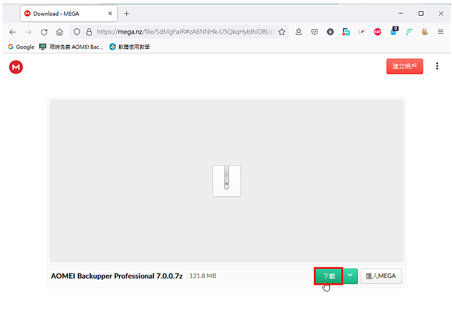Open the blue and red document extension icon
The height and width of the screenshot is (324, 452).
pos(346,32)
